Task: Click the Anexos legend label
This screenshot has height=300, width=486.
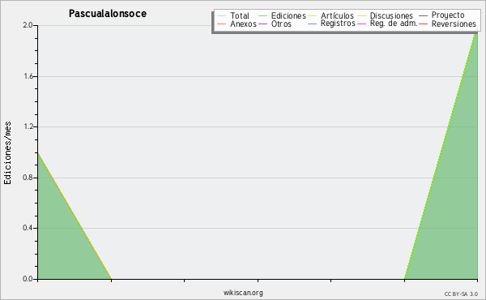Action: 243,24
